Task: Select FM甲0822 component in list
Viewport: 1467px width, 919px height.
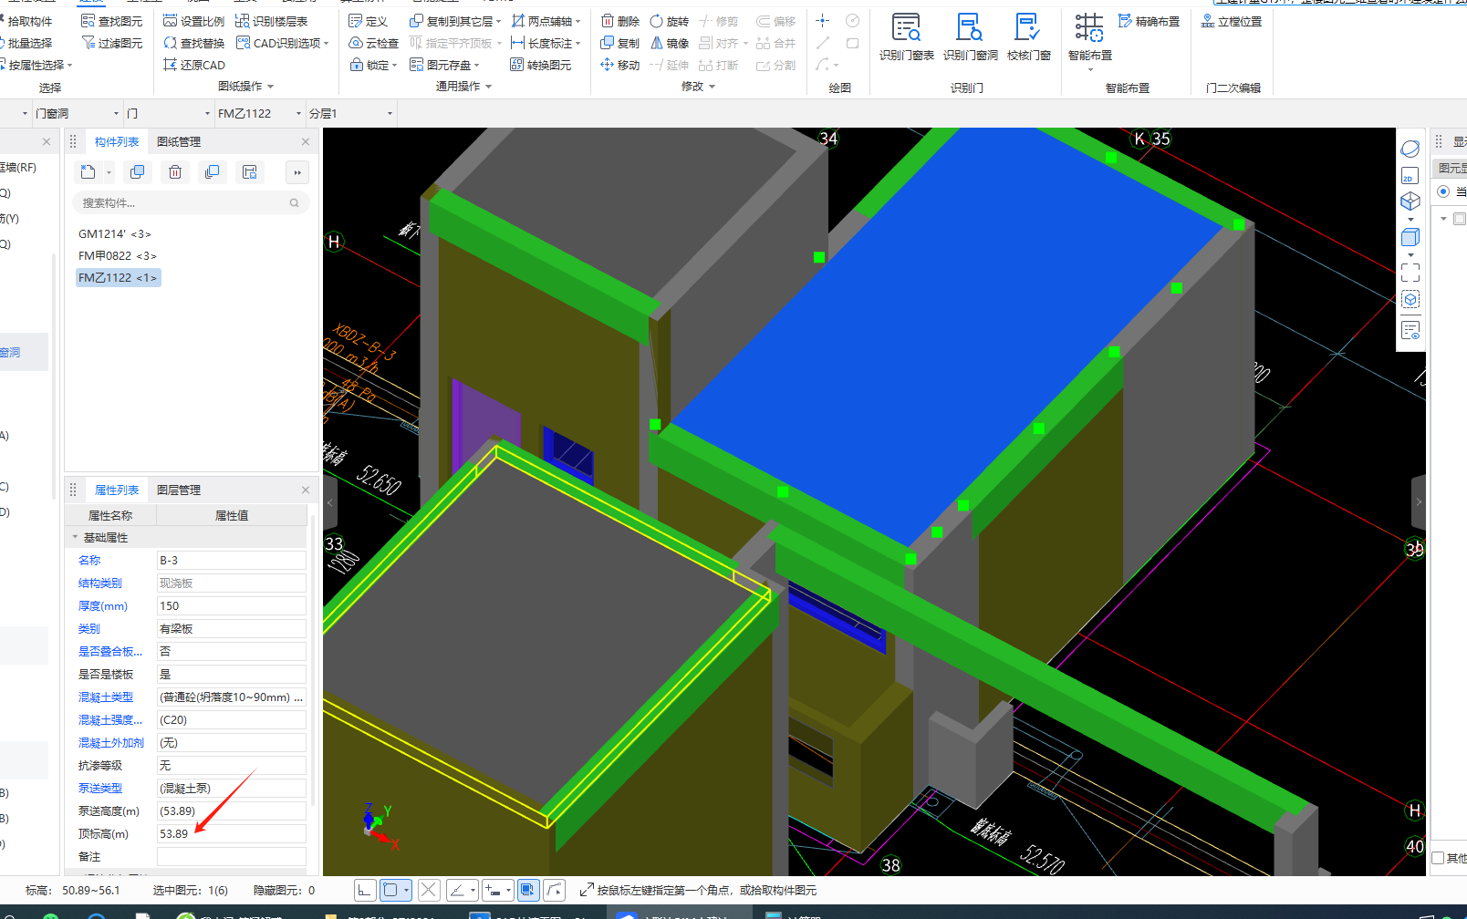Action: coord(118,256)
